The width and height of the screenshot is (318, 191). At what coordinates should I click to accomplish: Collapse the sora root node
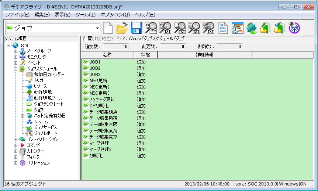tap(8, 45)
